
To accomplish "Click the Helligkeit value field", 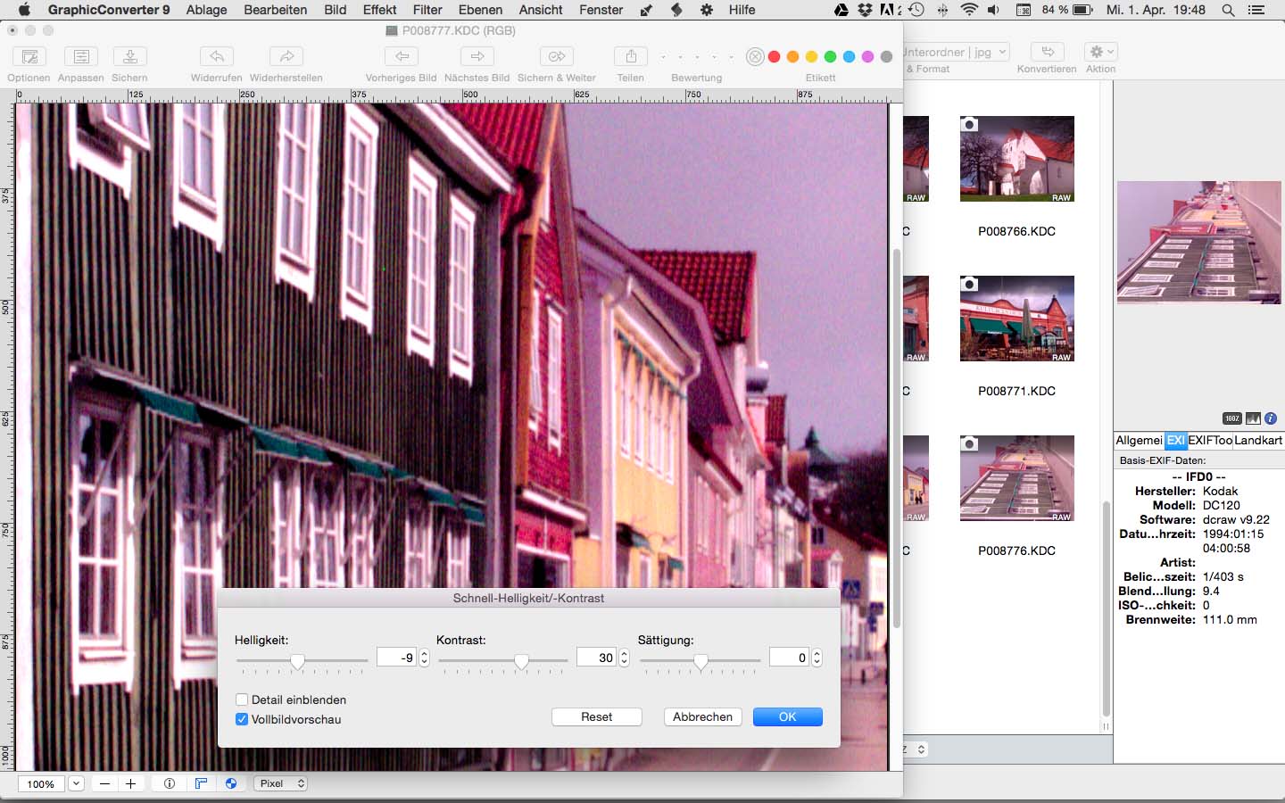I will point(396,658).
